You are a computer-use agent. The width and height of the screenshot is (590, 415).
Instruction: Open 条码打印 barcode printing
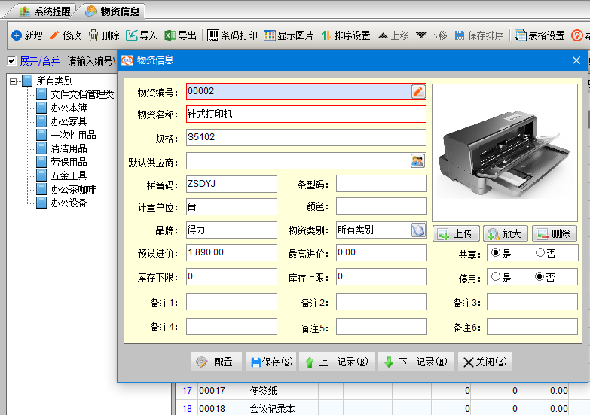click(x=232, y=35)
